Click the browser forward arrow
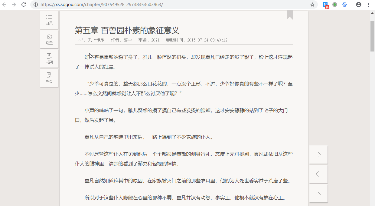This screenshot has height=206, width=375. (x=14, y=5)
